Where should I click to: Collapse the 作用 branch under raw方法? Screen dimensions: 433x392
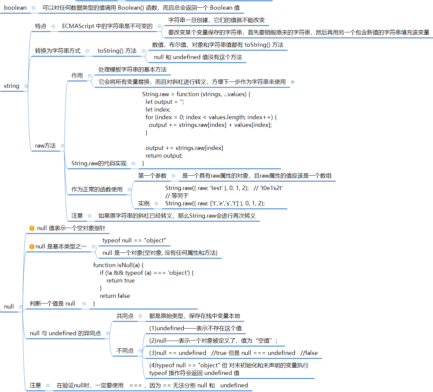(x=89, y=76)
